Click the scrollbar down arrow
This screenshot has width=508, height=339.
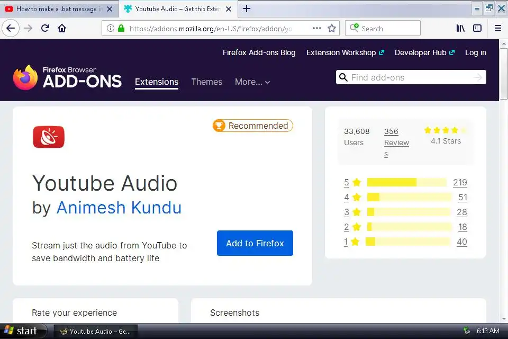tap(503, 319)
